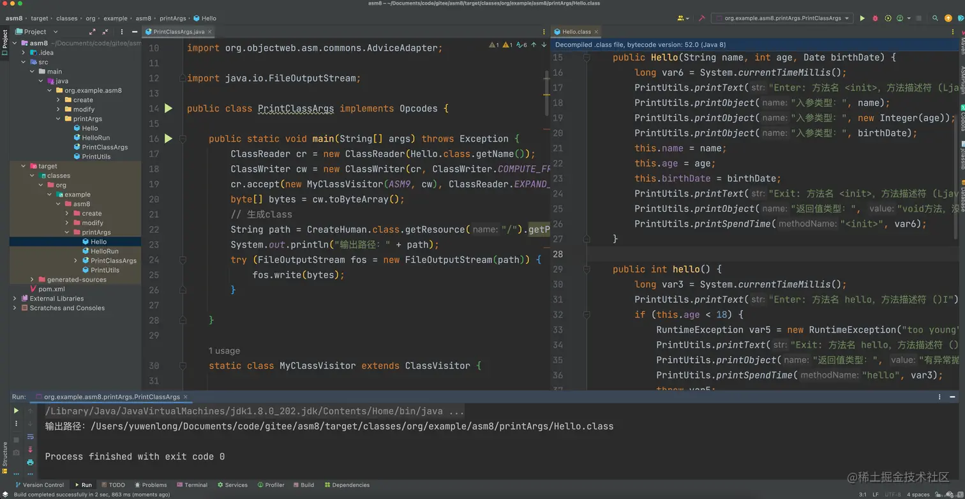Expand External Libraries node
The width and height of the screenshot is (965, 499).
pos(15,298)
